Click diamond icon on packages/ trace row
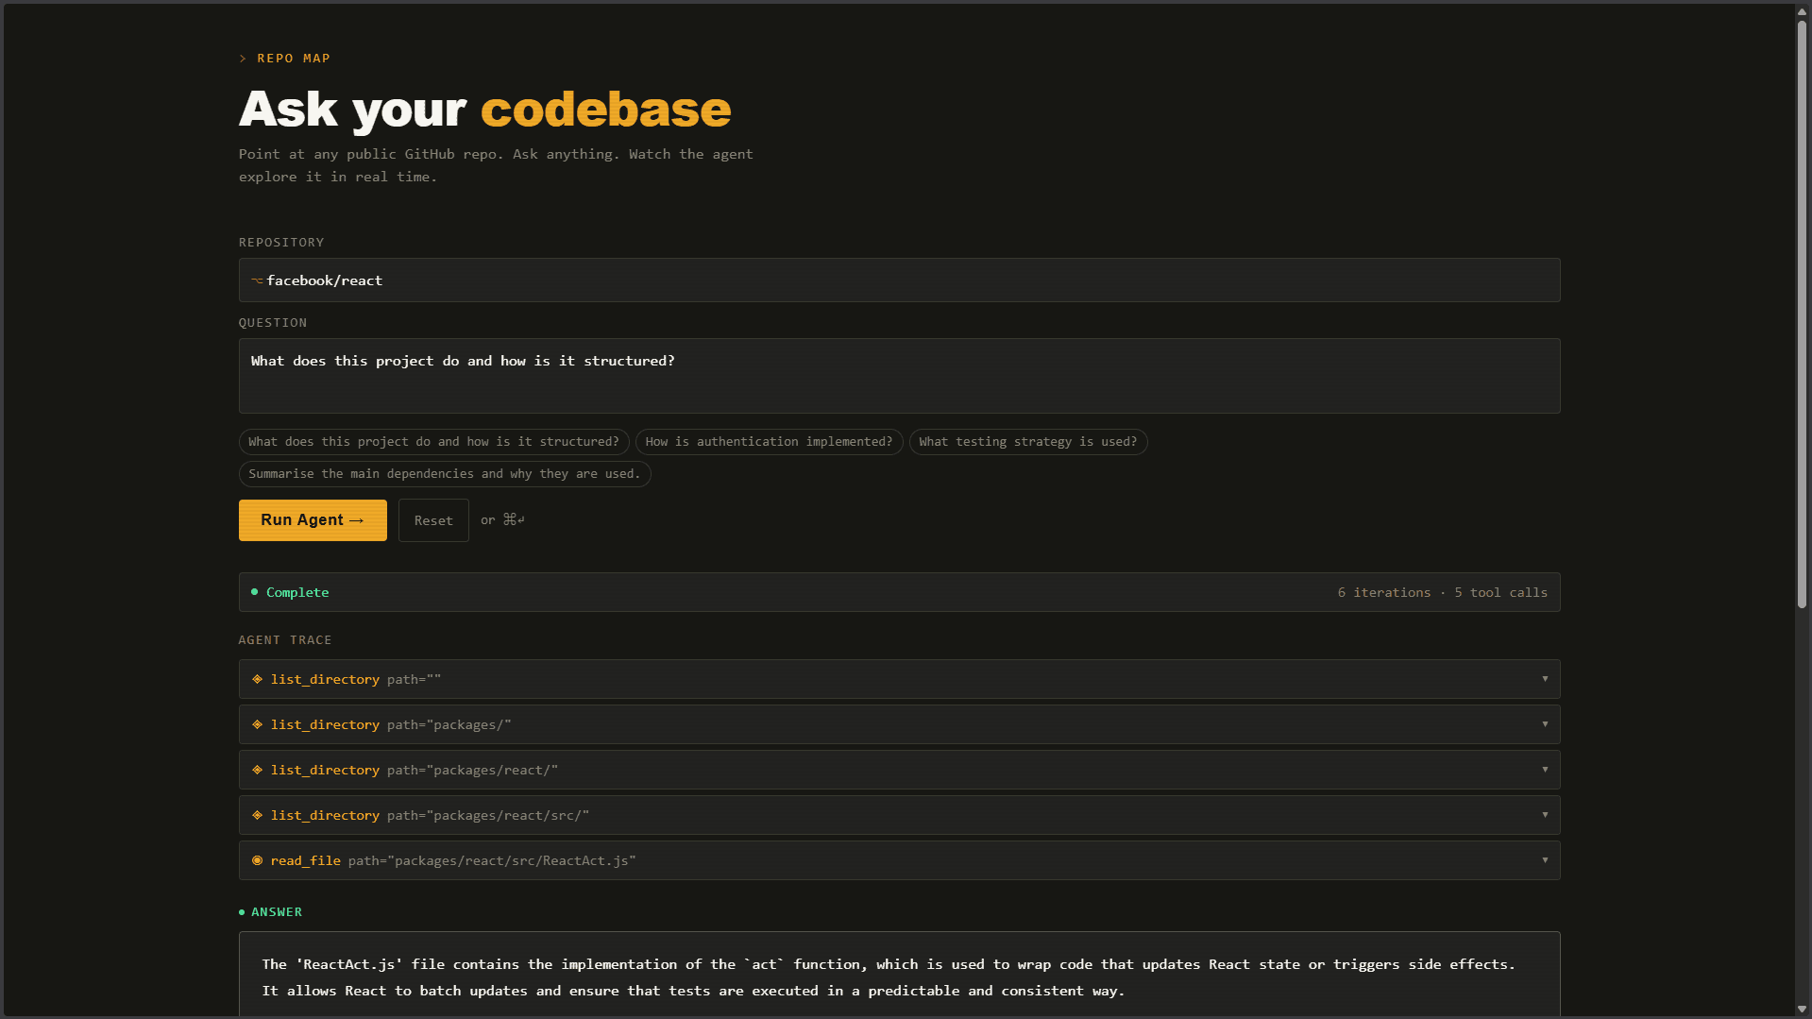Image resolution: width=1812 pixels, height=1019 pixels. tap(257, 724)
